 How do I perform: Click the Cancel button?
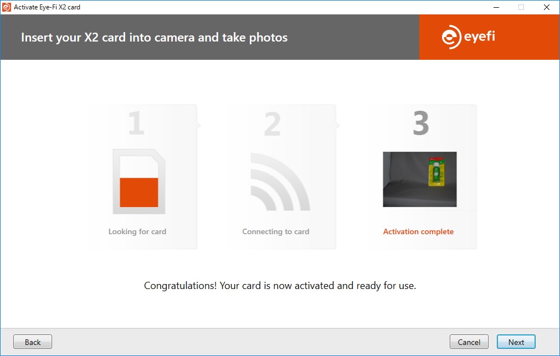point(469,342)
